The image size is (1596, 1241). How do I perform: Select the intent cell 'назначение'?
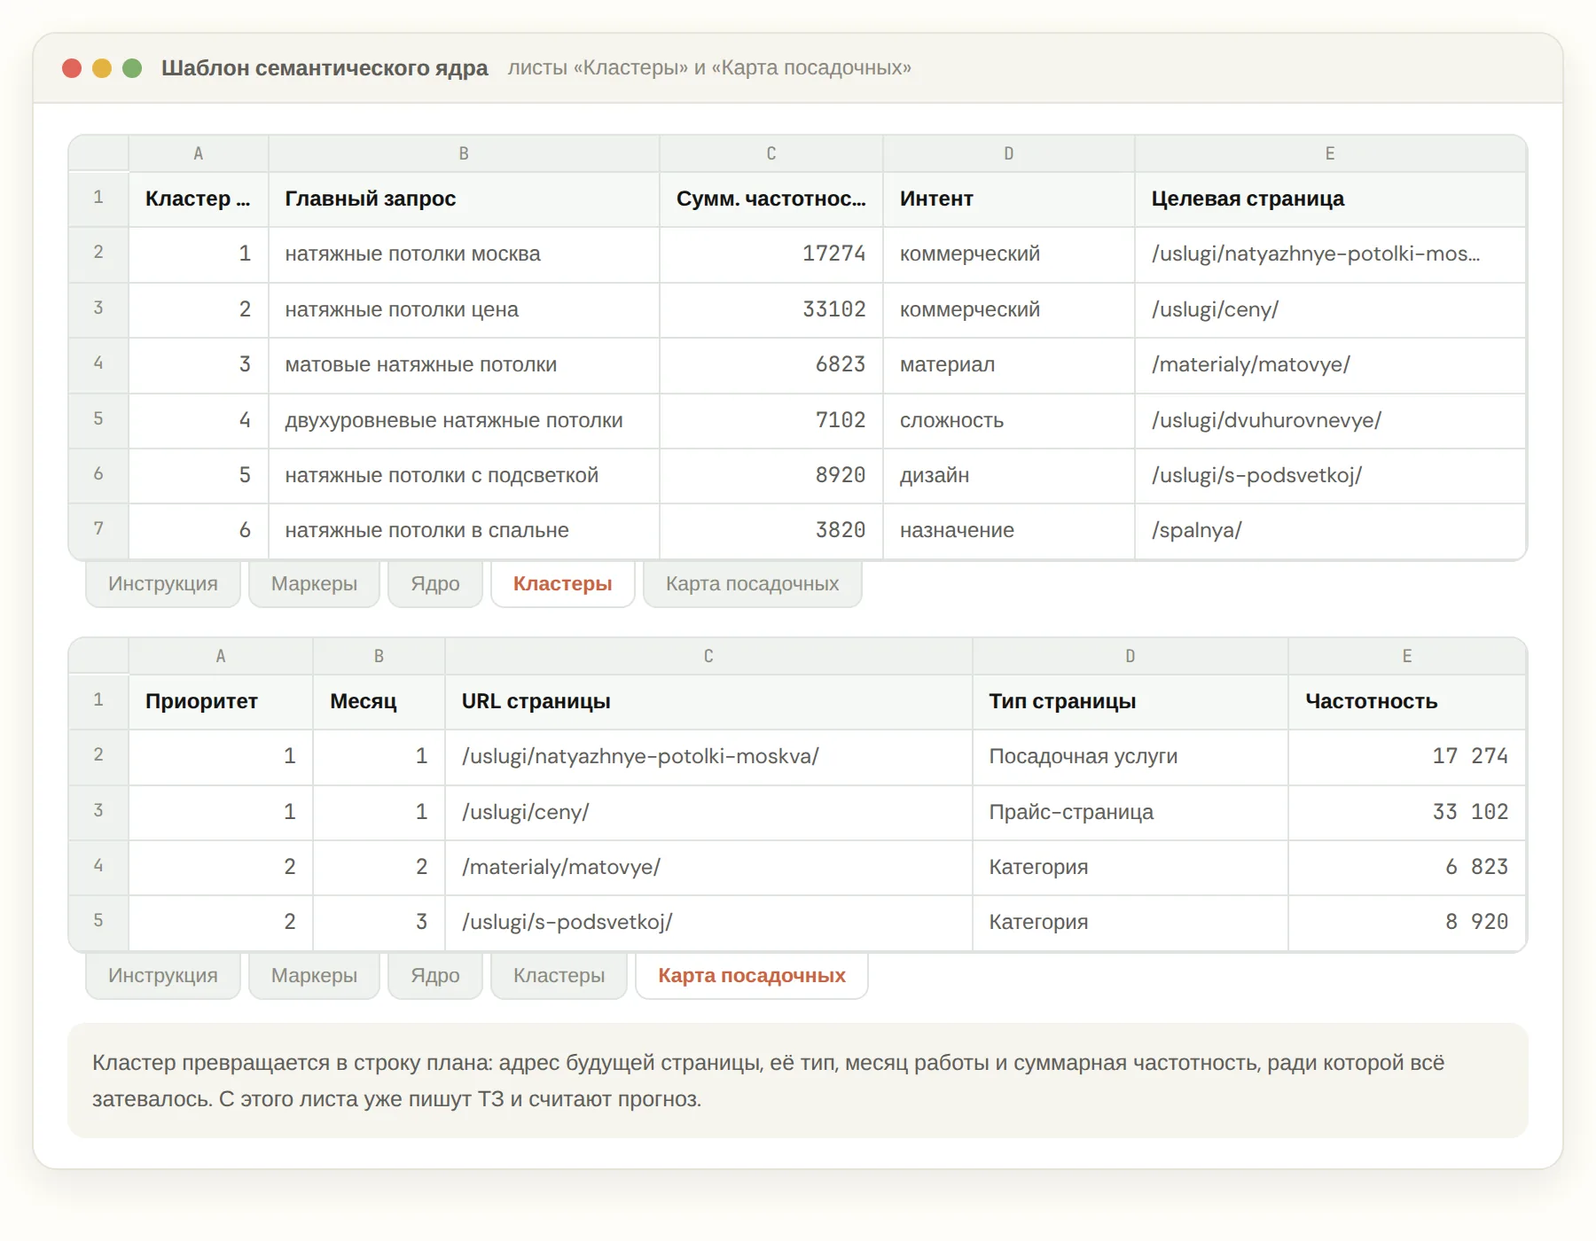(1009, 531)
